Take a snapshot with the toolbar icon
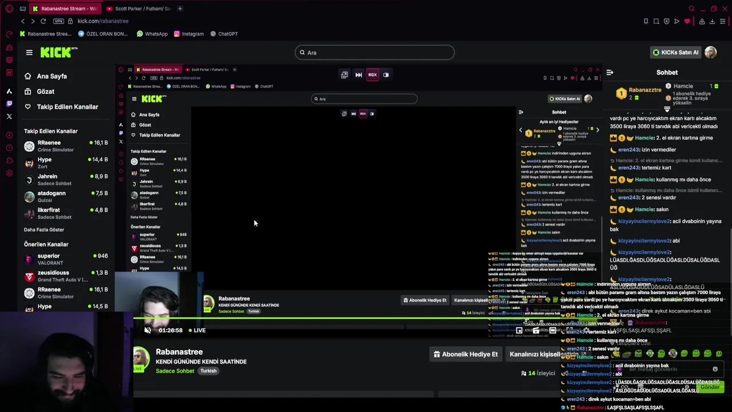The height and width of the screenshot is (412, 732). coord(656,21)
